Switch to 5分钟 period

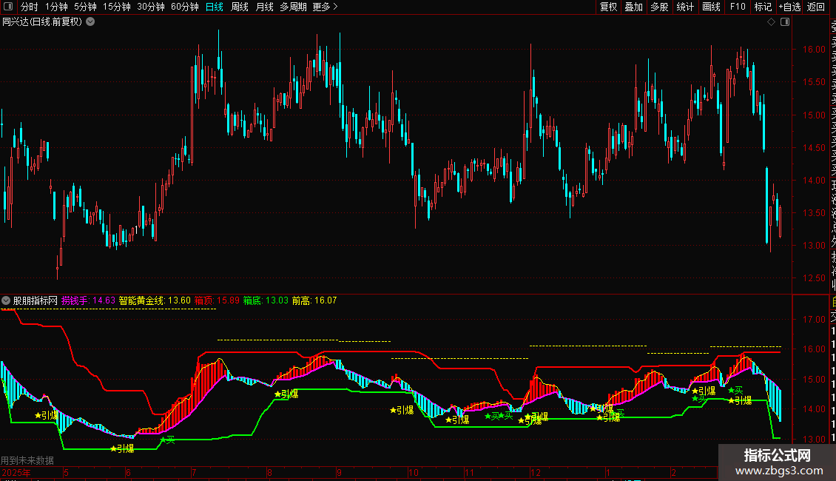[x=85, y=7]
